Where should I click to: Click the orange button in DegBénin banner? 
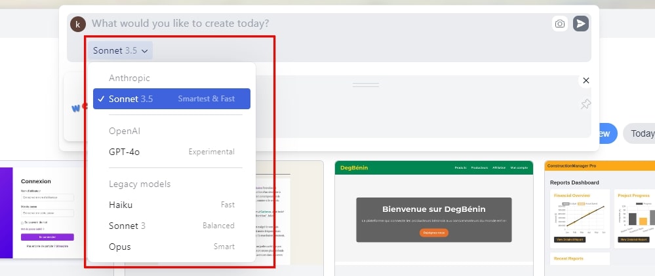click(x=433, y=233)
